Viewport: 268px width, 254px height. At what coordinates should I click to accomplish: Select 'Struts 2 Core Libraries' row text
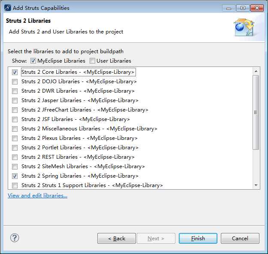click(78, 72)
